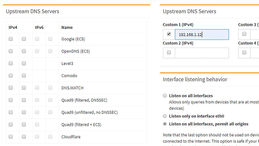Select Listen on all interfaces, permit all origins
The image size is (259, 146).
[x=165, y=124]
